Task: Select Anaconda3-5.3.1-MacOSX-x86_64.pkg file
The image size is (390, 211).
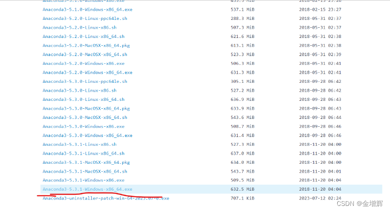Action: tap(86, 162)
